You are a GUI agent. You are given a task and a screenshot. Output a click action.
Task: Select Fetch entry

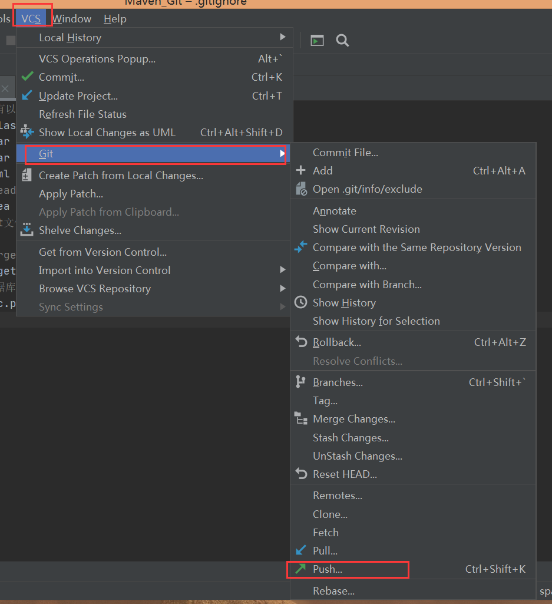[x=413, y=532]
